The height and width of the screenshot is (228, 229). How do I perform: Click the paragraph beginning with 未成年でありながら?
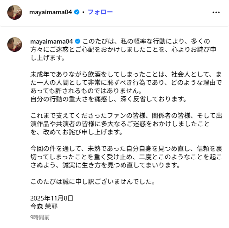[x=126, y=87]
